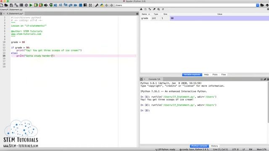Open console tab browse button

141,79
